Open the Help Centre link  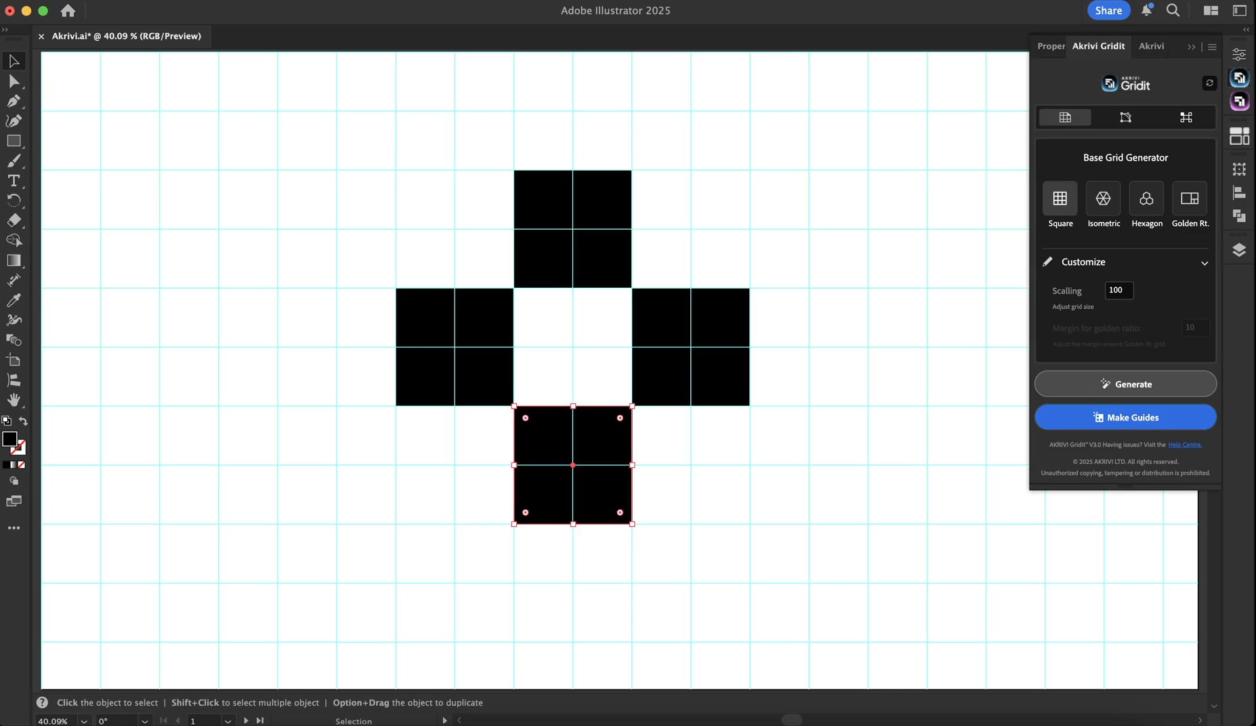(x=1184, y=445)
